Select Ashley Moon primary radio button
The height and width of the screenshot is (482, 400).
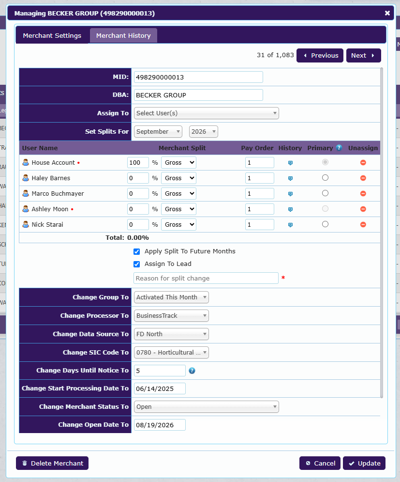coord(325,209)
